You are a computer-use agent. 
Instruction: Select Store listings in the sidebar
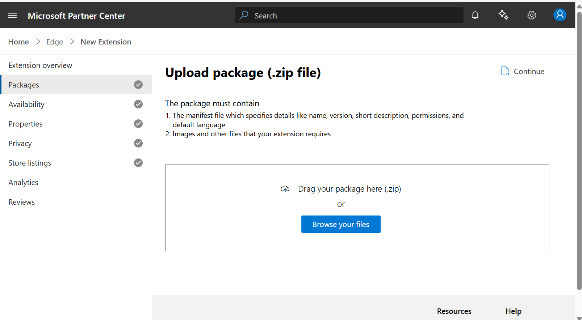click(76, 163)
